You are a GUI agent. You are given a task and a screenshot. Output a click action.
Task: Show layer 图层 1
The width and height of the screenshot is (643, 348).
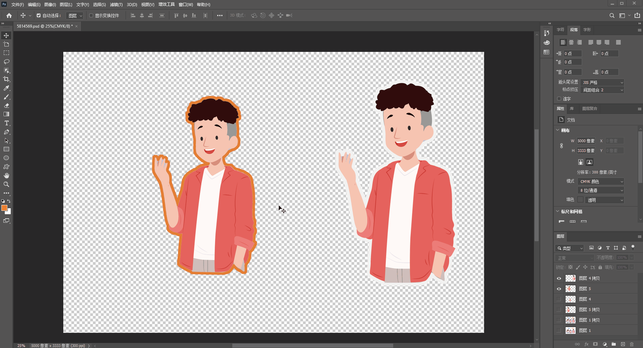(x=559, y=330)
